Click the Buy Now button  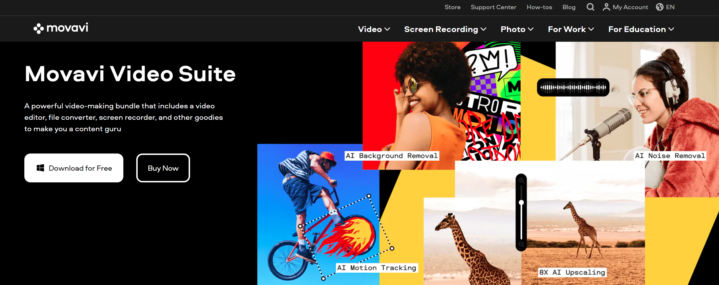pos(163,168)
